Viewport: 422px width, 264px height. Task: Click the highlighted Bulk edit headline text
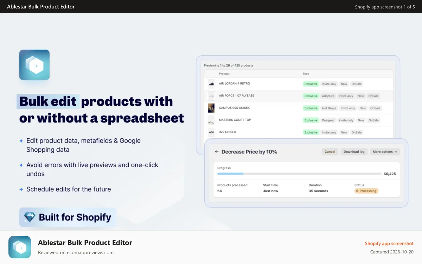(48, 101)
